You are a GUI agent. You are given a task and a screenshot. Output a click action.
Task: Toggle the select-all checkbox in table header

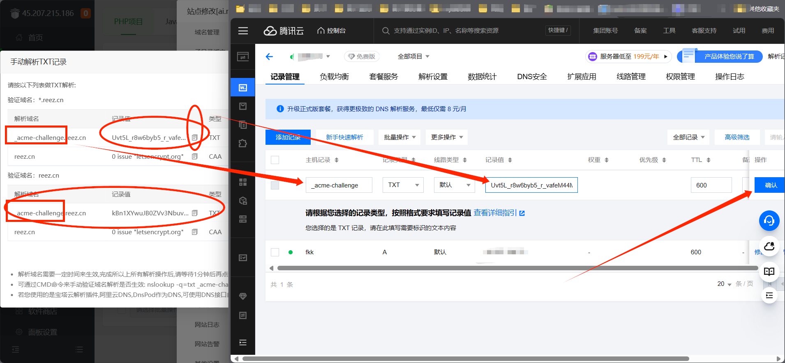[275, 160]
